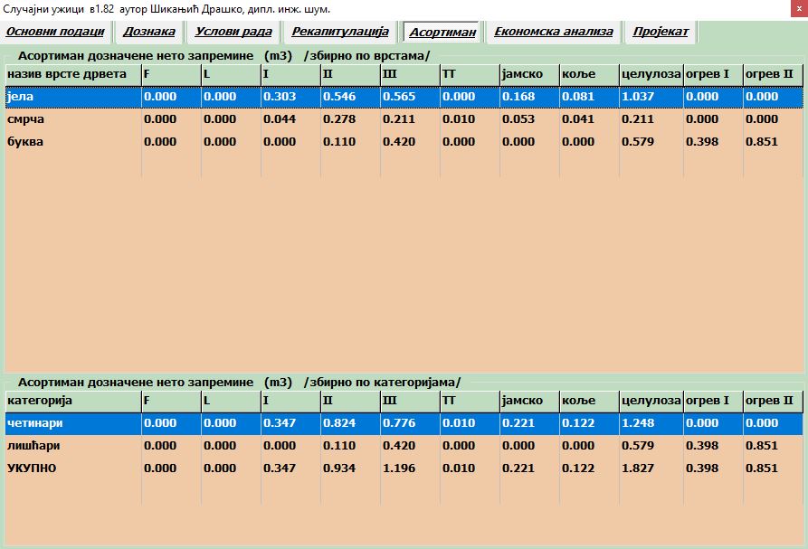Screen dimensions: 808x549
Task: Select the четинари category row
Action: (404, 423)
